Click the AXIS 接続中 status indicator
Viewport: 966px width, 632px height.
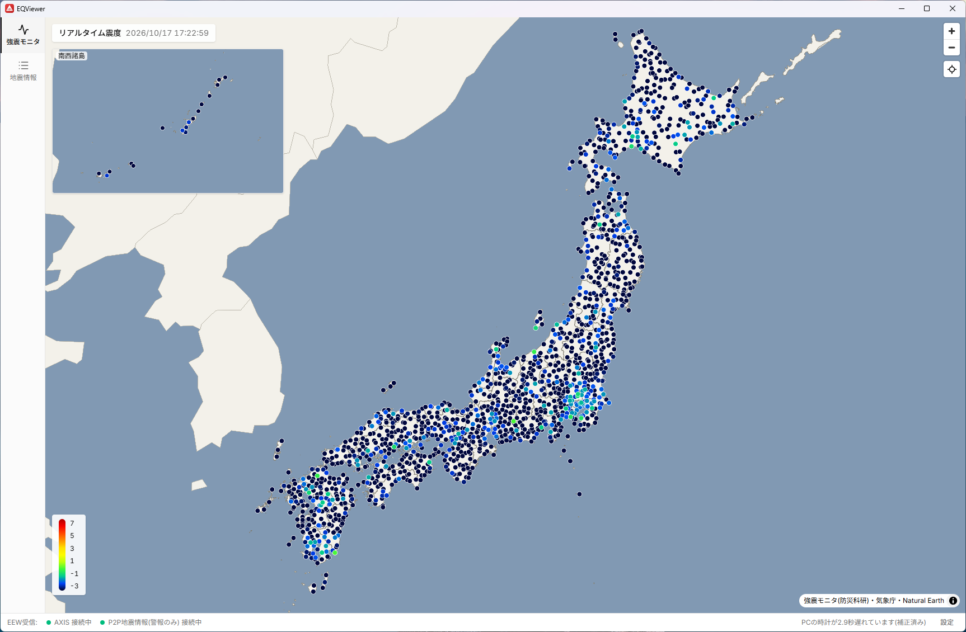(x=69, y=622)
